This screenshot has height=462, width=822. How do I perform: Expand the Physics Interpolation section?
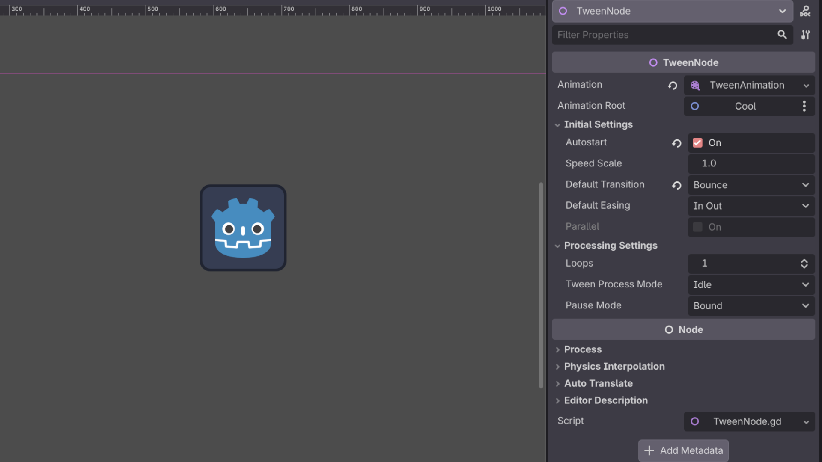tap(614, 367)
